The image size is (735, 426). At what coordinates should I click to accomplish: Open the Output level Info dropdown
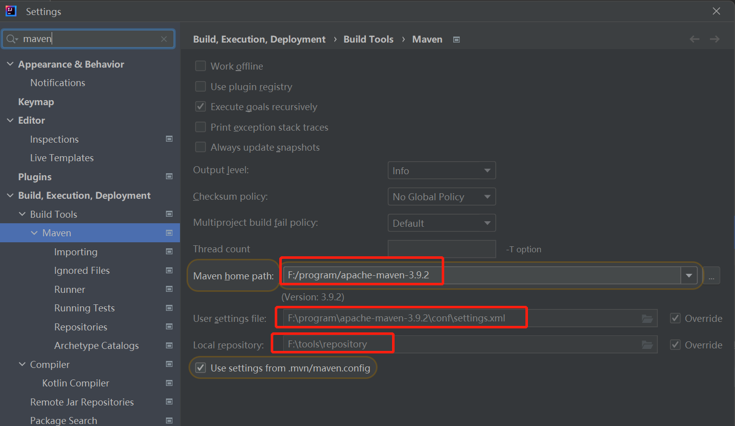[x=442, y=170]
